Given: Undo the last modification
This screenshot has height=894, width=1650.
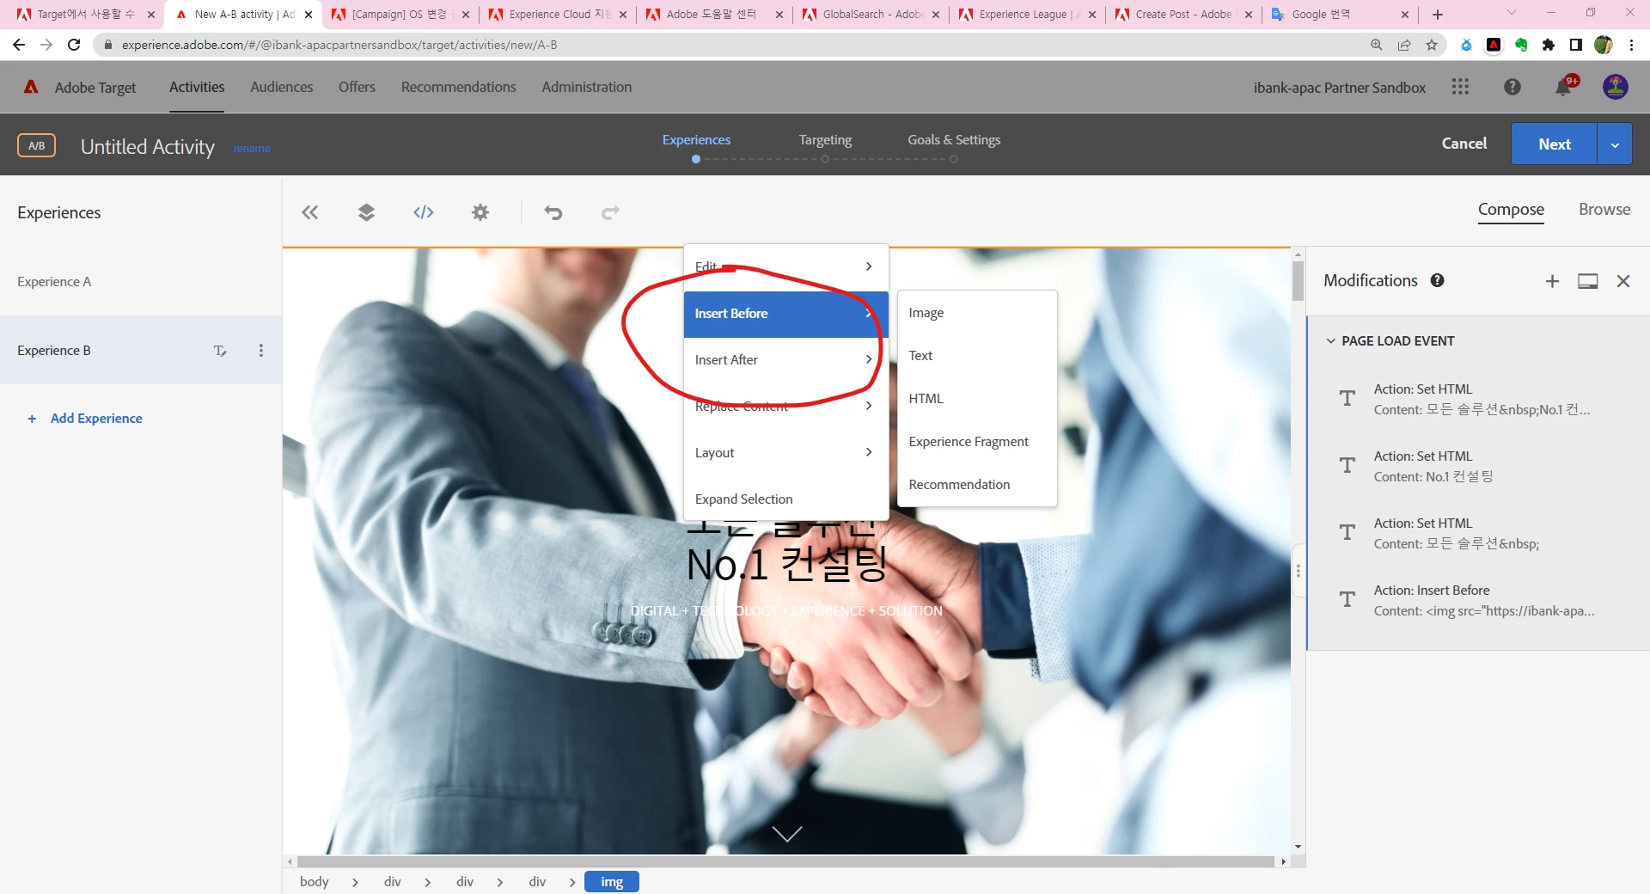Looking at the screenshot, I should [553, 212].
